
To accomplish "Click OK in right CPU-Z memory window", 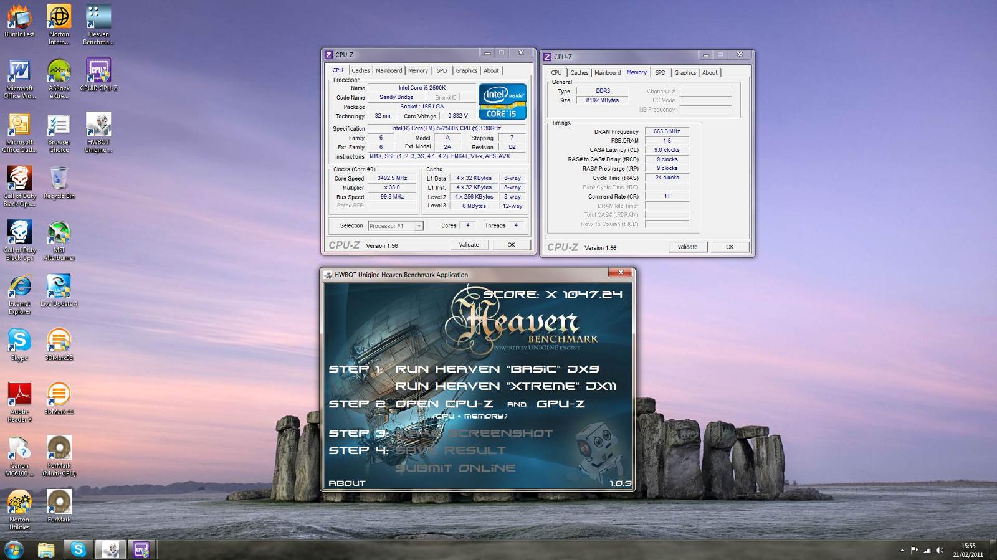I will click(730, 247).
